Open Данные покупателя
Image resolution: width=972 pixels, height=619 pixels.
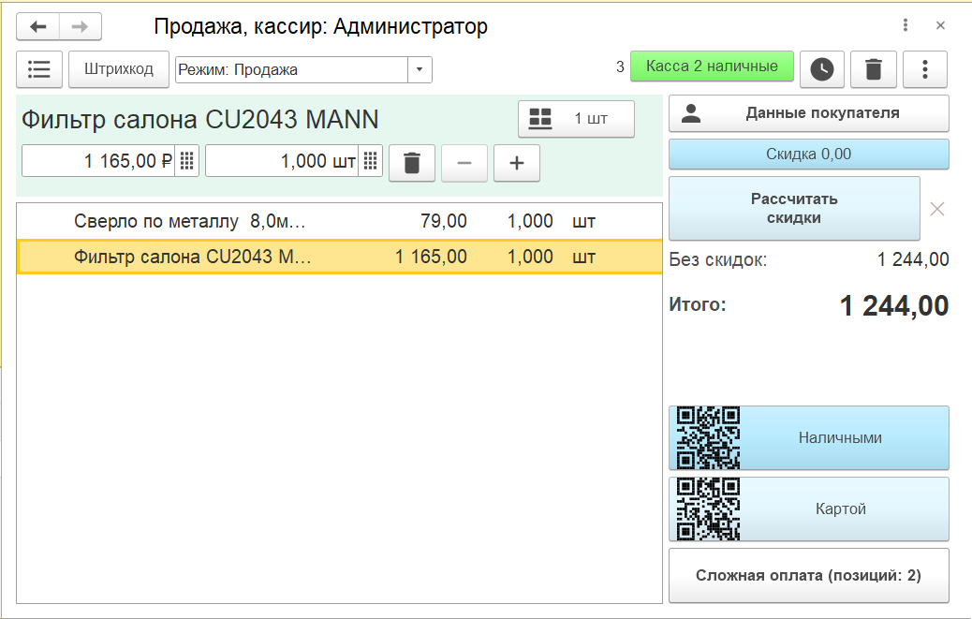tap(808, 113)
